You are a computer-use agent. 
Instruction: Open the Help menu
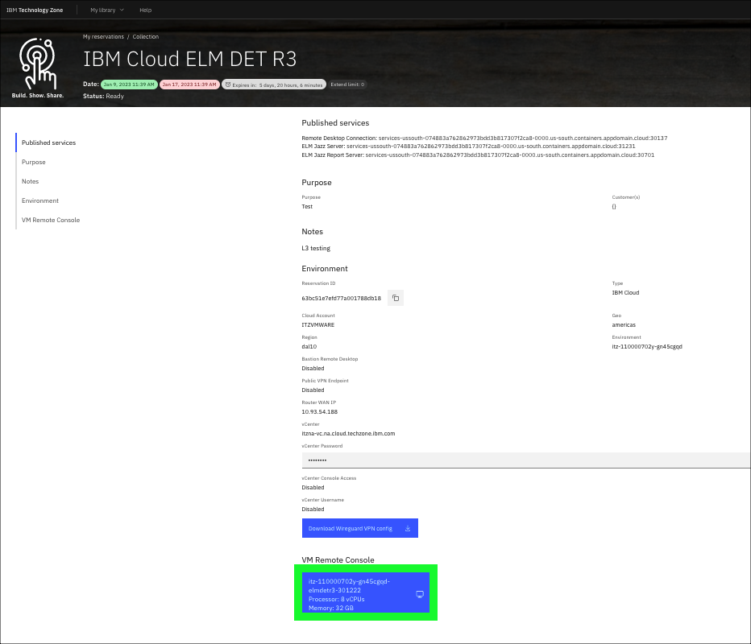point(145,10)
